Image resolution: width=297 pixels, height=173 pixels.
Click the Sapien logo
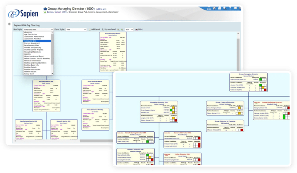pos(23,13)
